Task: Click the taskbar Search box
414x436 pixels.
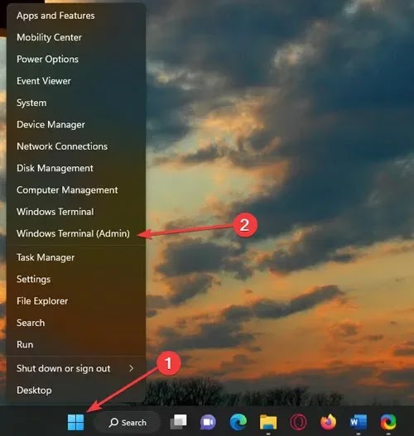Action: pos(128,423)
